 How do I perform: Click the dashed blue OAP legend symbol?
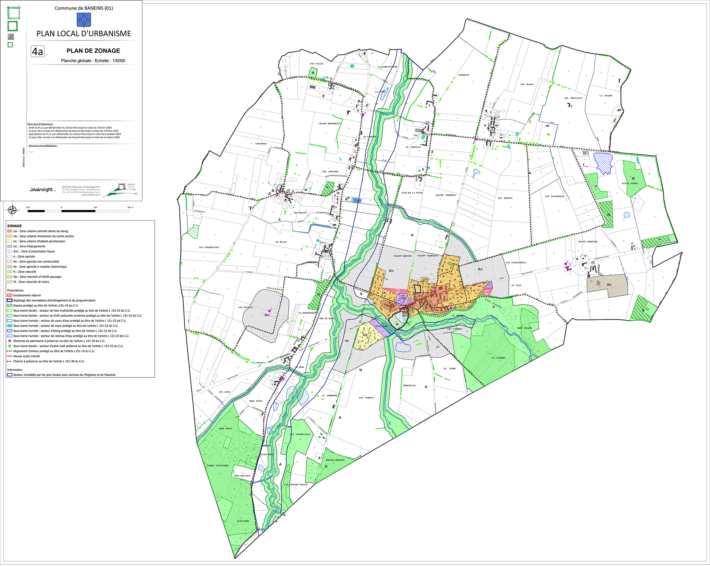coord(10,300)
